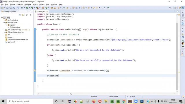Viewport: 185px width, 104px height.
Task: Click the Next Annotation arrow icon
Action: (x=83, y=8)
